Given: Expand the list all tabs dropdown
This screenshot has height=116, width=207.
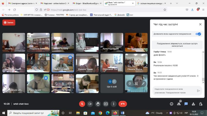Looking at the screenshot, I should (x=177, y=3).
